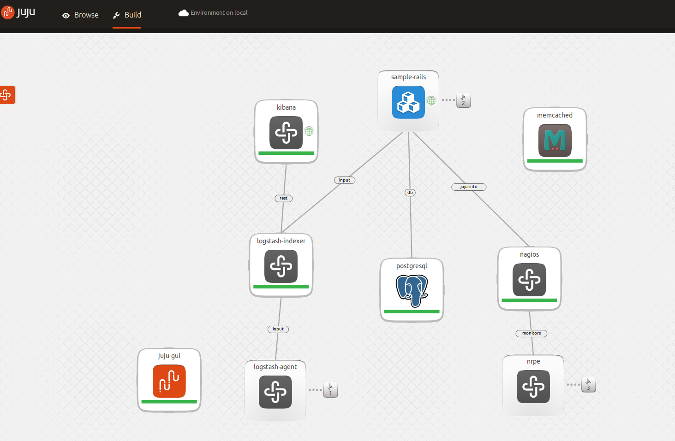Click the green health bar on kibana
The width and height of the screenshot is (675, 441).
(x=286, y=153)
